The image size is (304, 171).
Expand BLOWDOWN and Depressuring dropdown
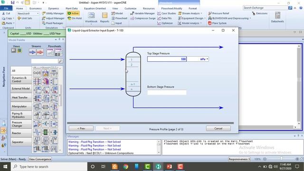[250, 18]
